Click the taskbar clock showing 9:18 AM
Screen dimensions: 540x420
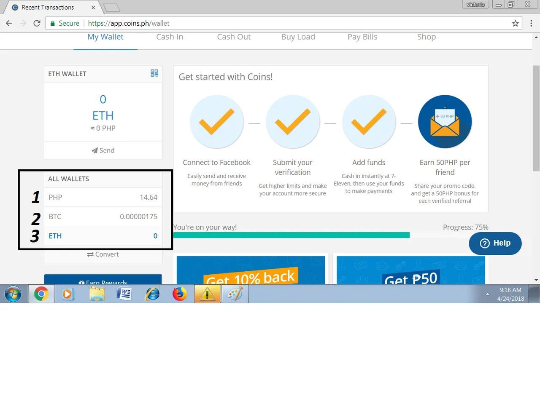pyautogui.click(x=510, y=294)
